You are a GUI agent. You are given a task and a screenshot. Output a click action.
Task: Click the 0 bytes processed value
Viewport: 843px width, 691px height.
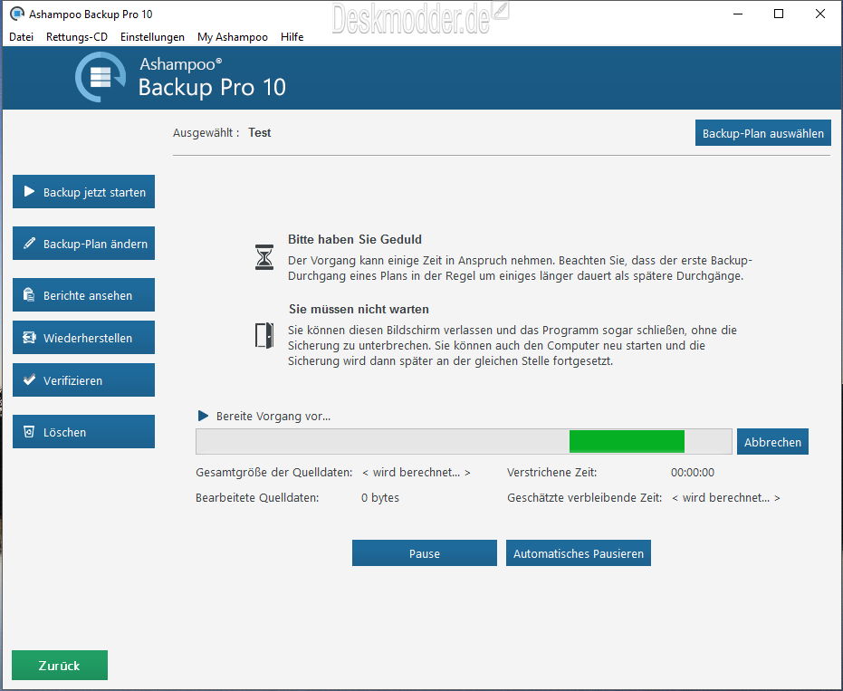coord(380,497)
